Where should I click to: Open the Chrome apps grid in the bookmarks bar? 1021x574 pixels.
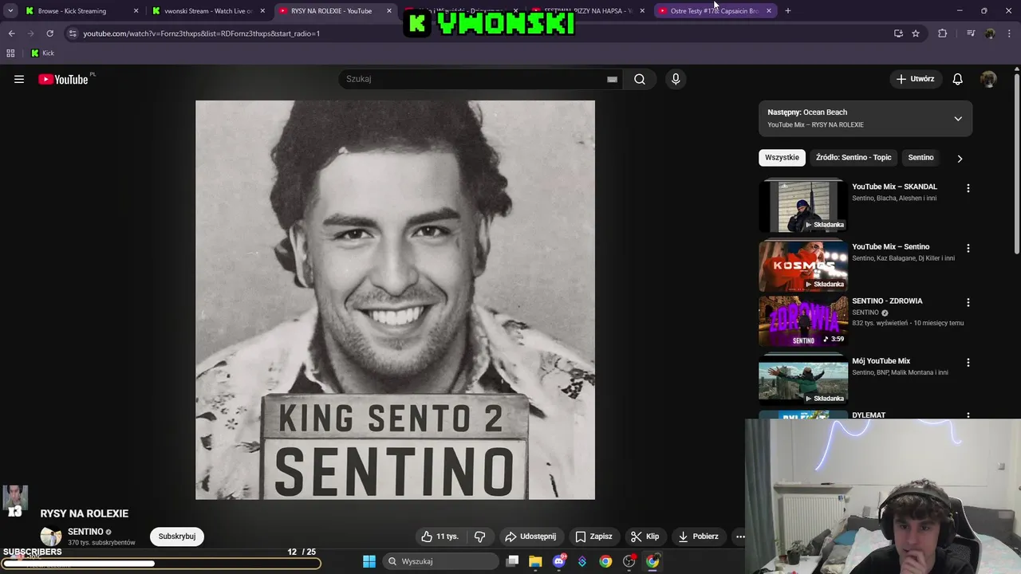click(x=10, y=53)
